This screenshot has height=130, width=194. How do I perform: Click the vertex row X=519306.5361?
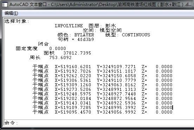click(102, 80)
